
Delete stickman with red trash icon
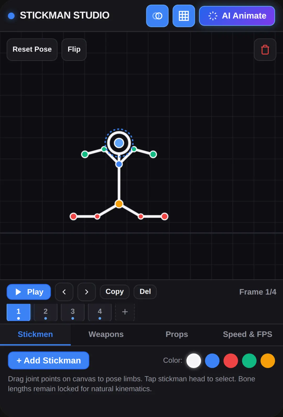tap(265, 50)
